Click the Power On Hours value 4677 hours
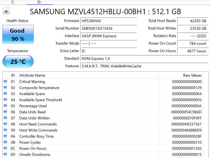Image resolution: width=211 pixels, height=158 pixels. tap(193, 51)
